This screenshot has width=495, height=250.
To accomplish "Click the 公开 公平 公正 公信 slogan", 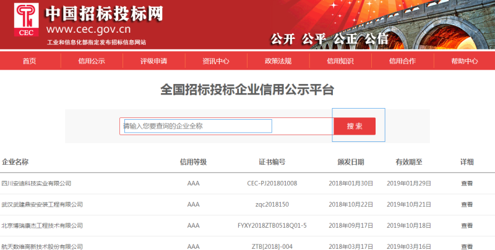I will coord(329,39).
